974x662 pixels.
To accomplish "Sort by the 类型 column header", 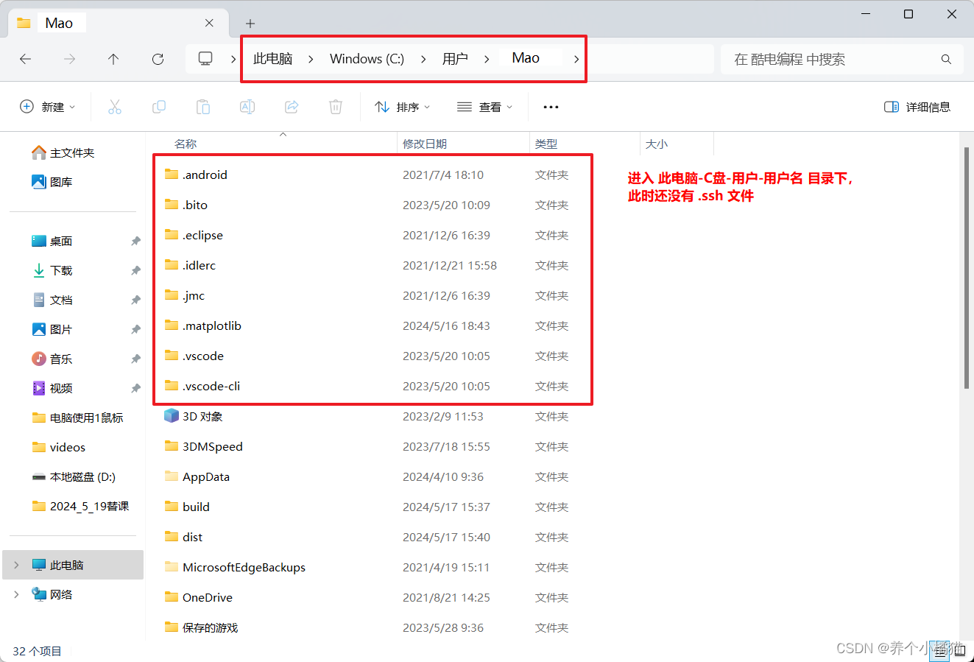I will pos(546,144).
